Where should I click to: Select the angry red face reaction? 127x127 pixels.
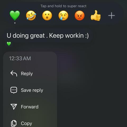80,16
